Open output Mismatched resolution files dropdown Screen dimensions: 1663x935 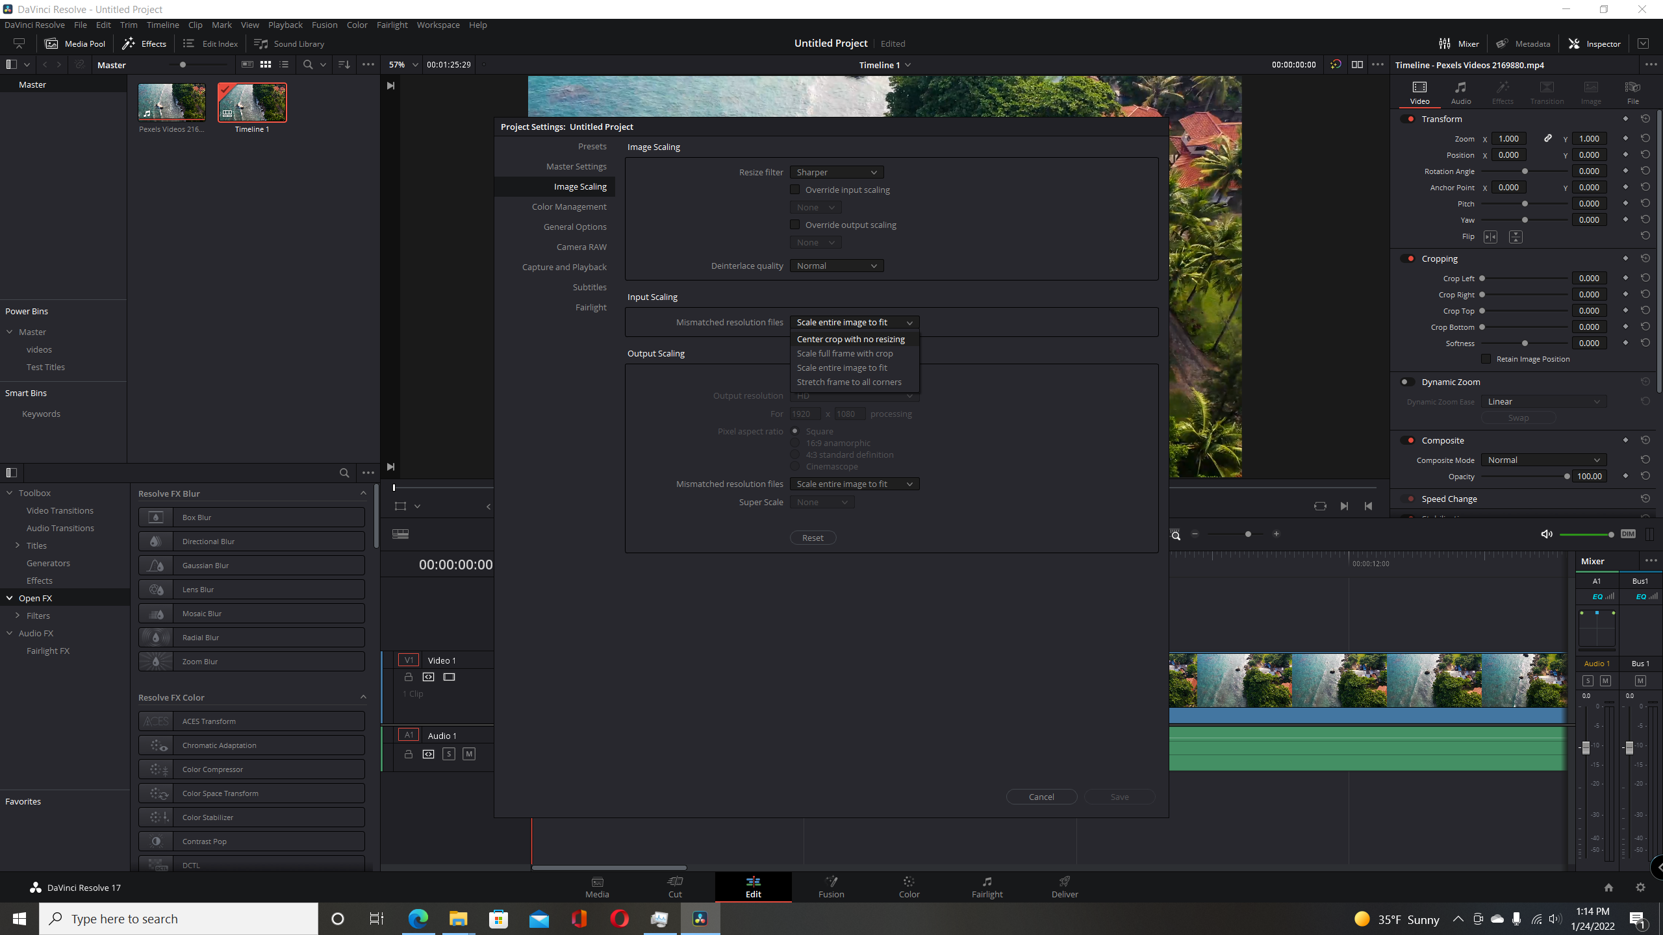[854, 484]
